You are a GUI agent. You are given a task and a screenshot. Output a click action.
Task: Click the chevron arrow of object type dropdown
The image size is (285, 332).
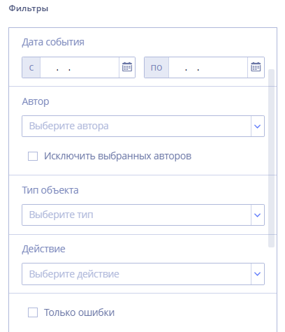coord(258,215)
